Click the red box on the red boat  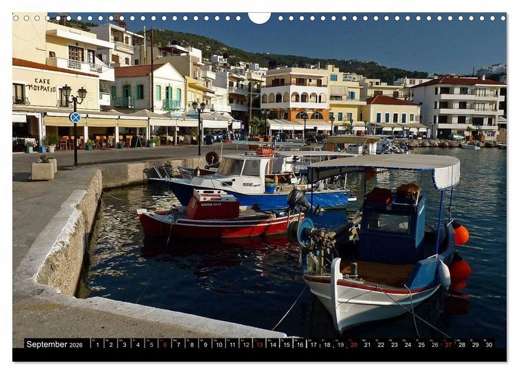click(x=212, y=205)
